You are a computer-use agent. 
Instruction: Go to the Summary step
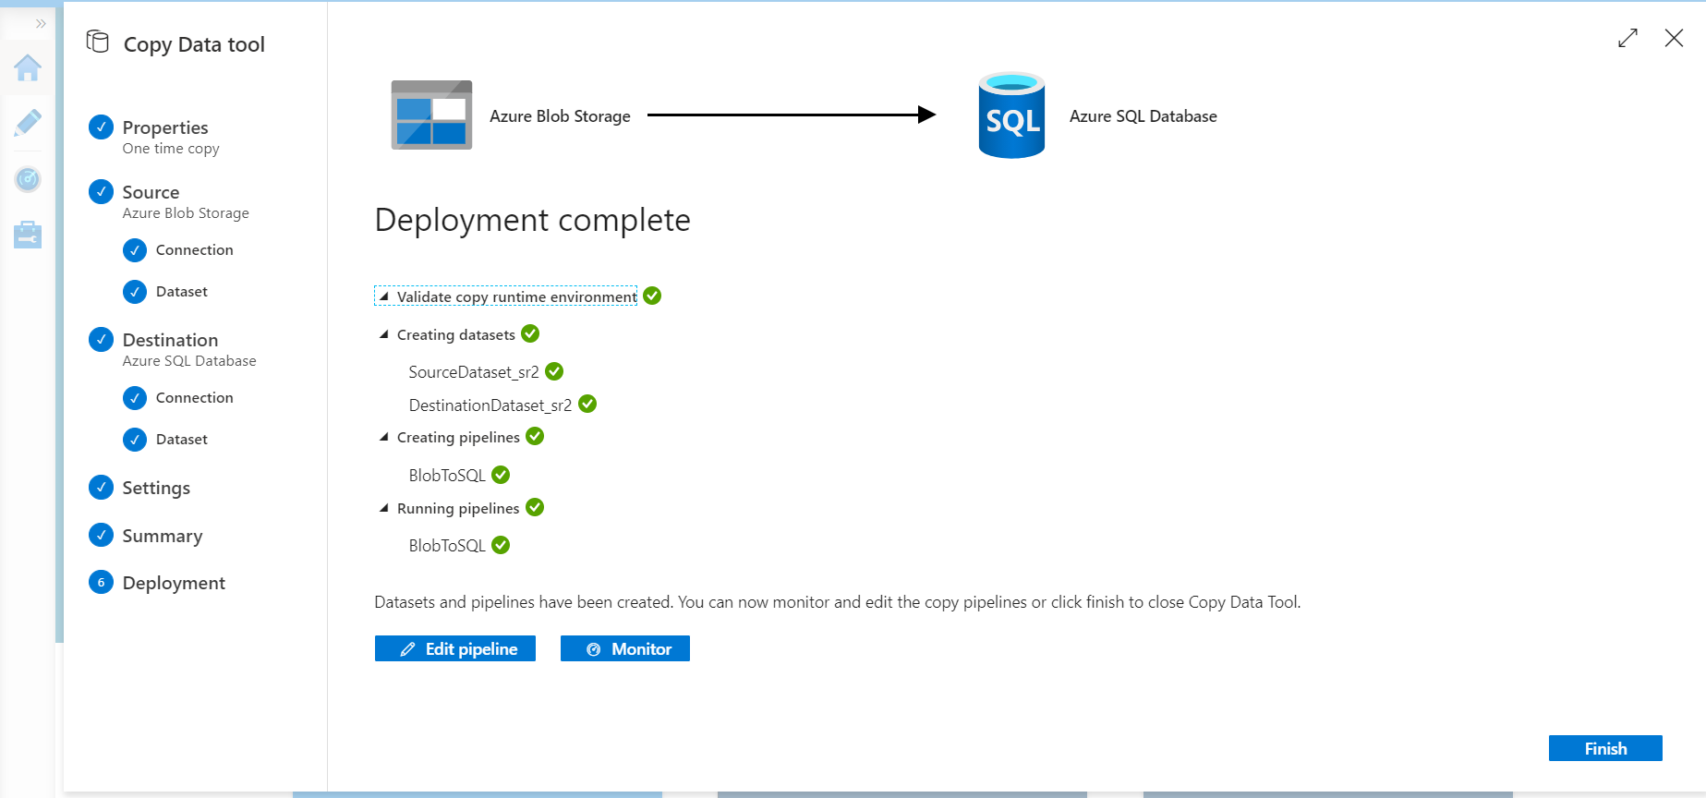(163, 536)
